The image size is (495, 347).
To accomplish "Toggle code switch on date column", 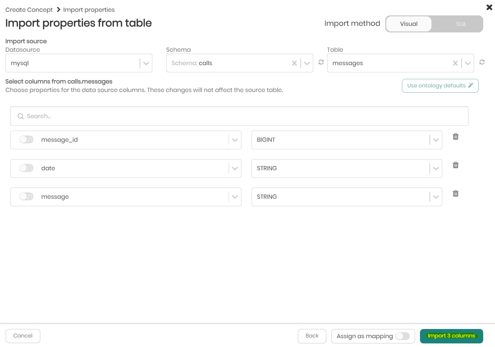I will pos(27,168).
